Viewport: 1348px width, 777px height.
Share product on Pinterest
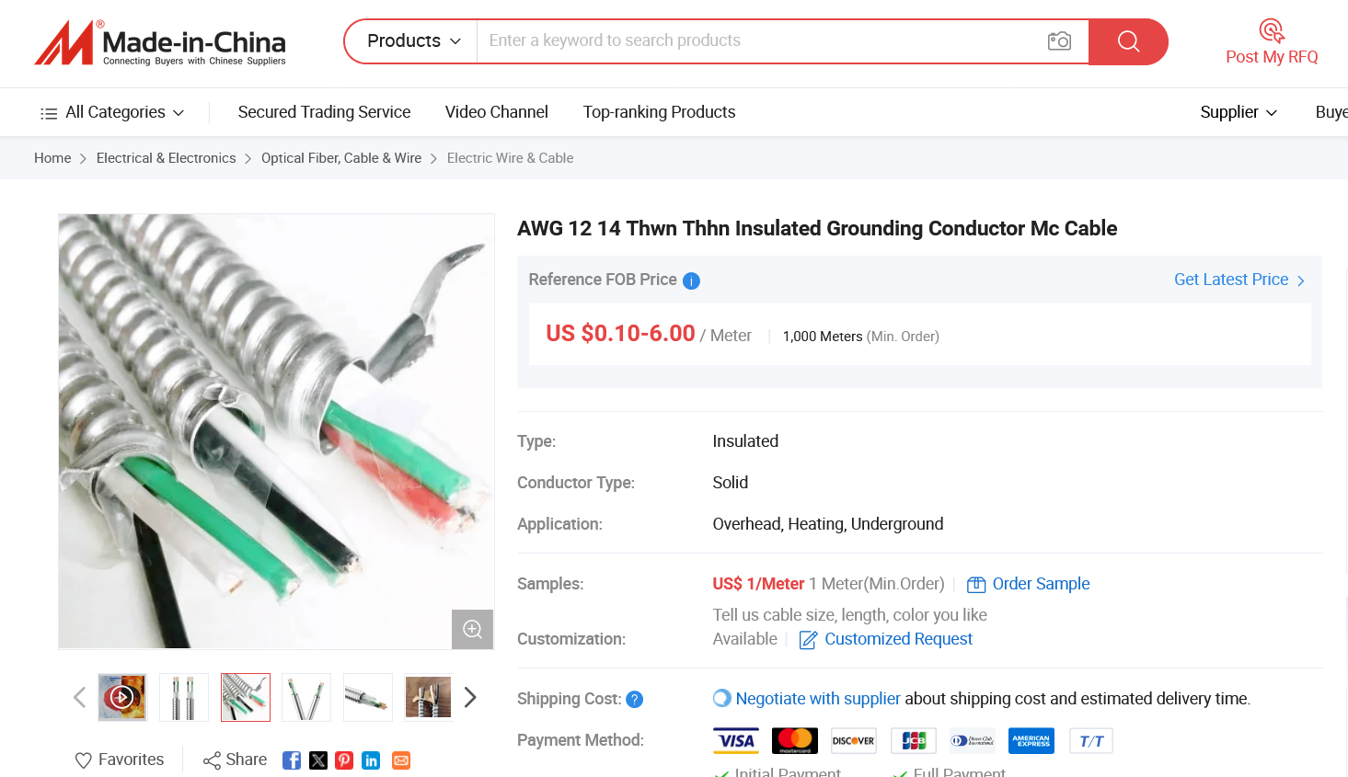344,760
